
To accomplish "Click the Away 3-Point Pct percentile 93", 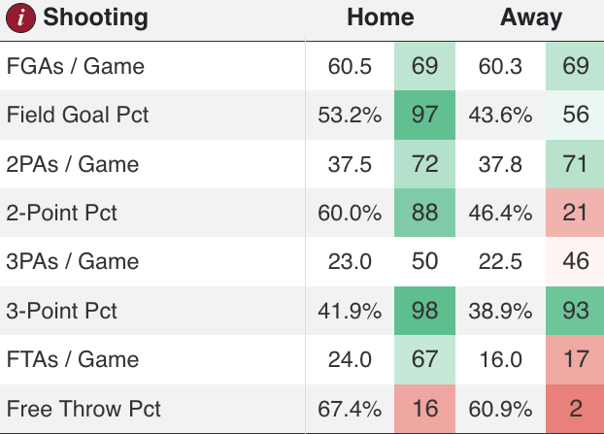I will (x=576, y=311).
